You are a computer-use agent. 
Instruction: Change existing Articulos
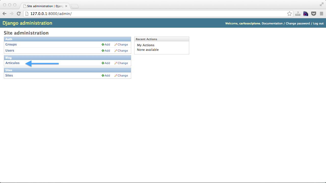point(121,63)
